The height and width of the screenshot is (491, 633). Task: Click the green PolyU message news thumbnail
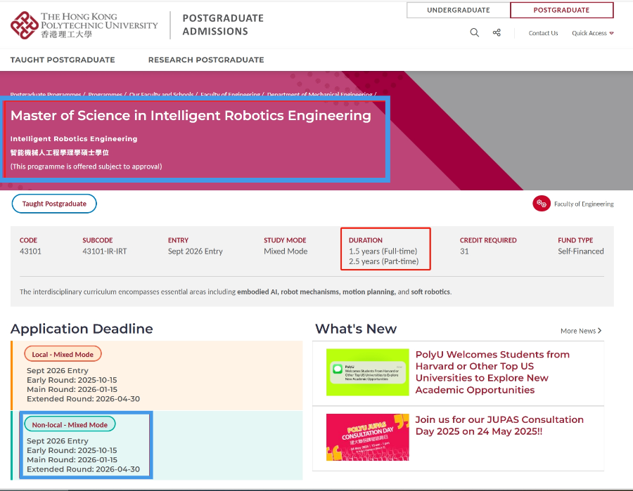click(367, 372)
